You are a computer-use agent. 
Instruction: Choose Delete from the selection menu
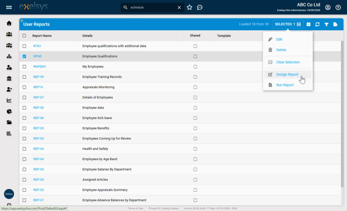coord(288,50)
